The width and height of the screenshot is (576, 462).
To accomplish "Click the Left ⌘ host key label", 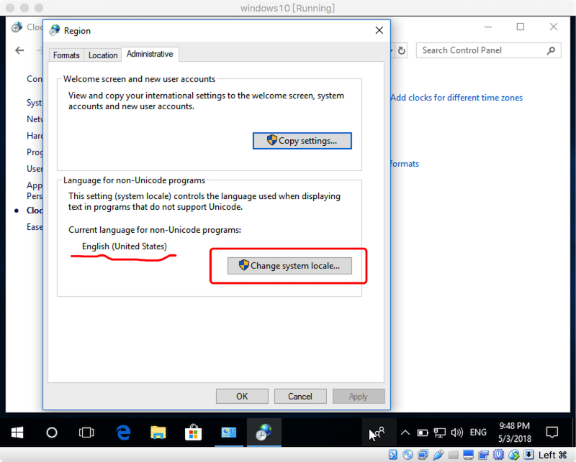I will pyautogui.click(x=552, y=455).
